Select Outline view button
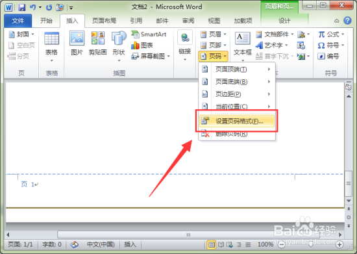357x254 pixels. coord(239,245)
